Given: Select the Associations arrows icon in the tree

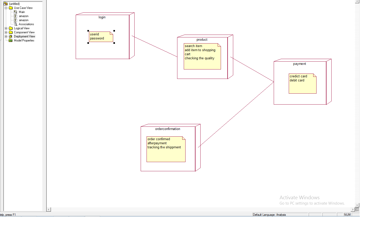Looking at the screenshot, I should pos(16,24).
